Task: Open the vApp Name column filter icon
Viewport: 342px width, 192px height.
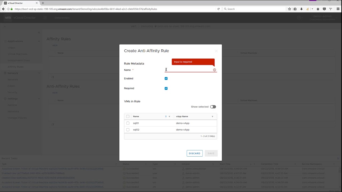Action: [212, 117]
